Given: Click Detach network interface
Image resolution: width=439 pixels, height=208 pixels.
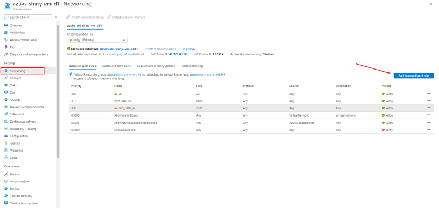Looking at the screenshot, I should 126,18.
